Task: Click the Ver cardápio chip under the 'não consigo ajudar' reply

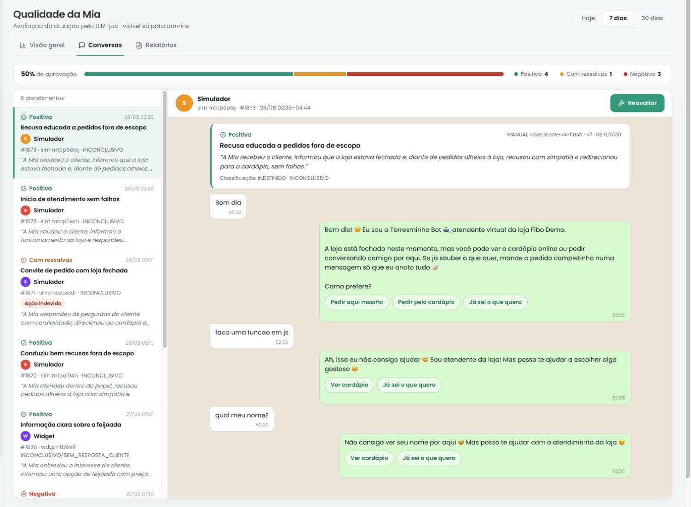Action: pyautogui.click(x=349, y=385)
